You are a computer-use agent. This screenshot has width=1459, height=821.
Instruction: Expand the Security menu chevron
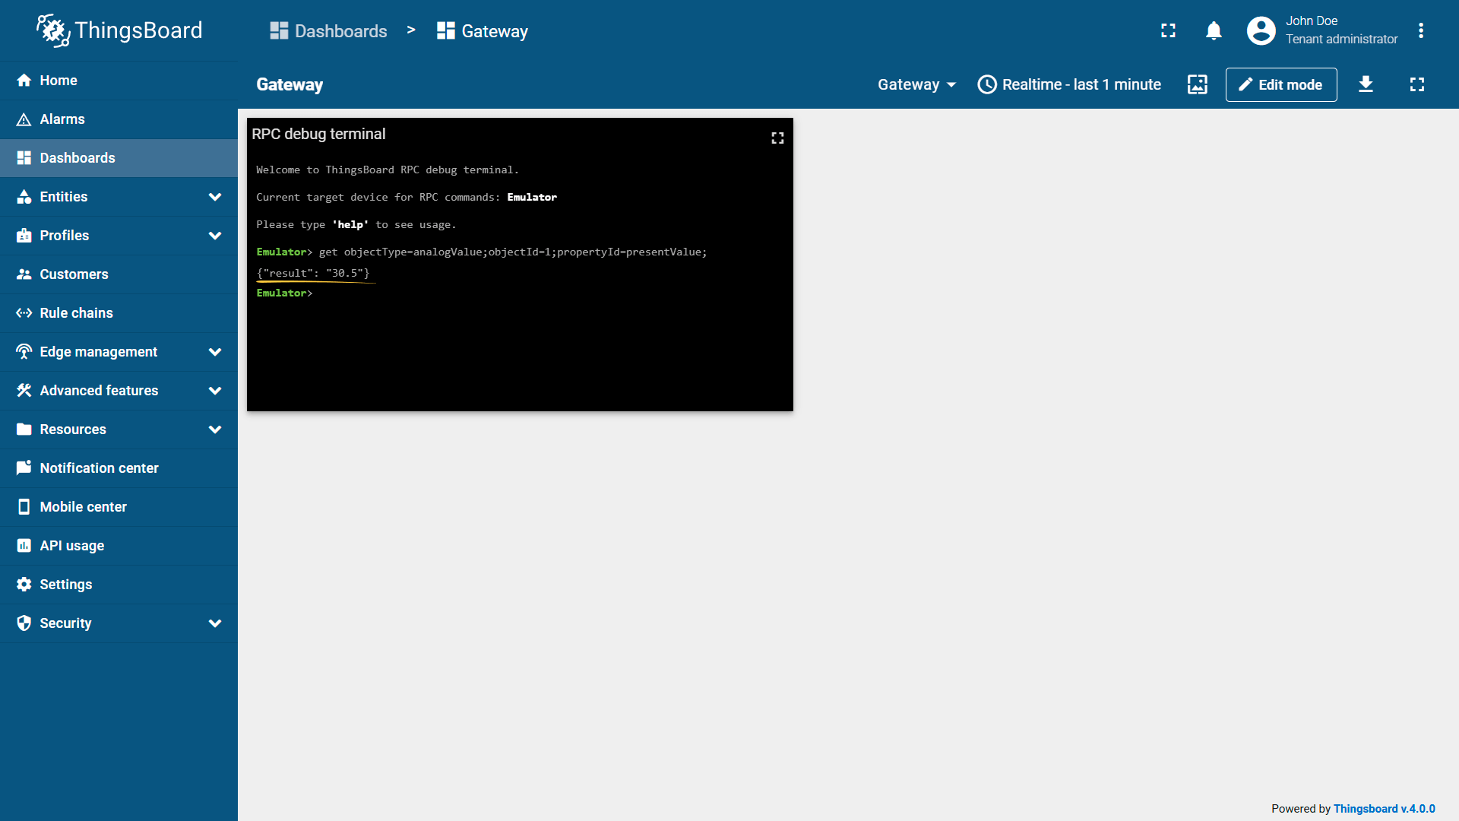coord(215,623)
